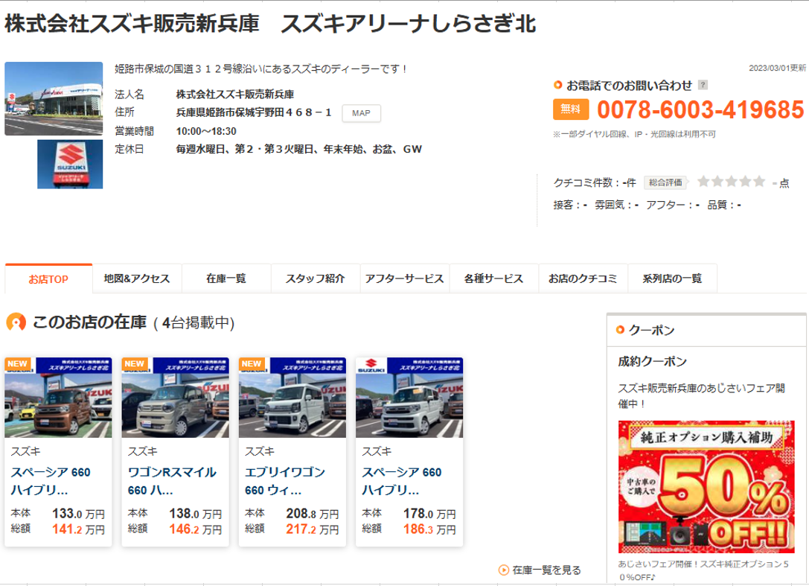Screen dimensions: 809x586
Task: Open the 各種サービス tab
Action: point(493,279)
